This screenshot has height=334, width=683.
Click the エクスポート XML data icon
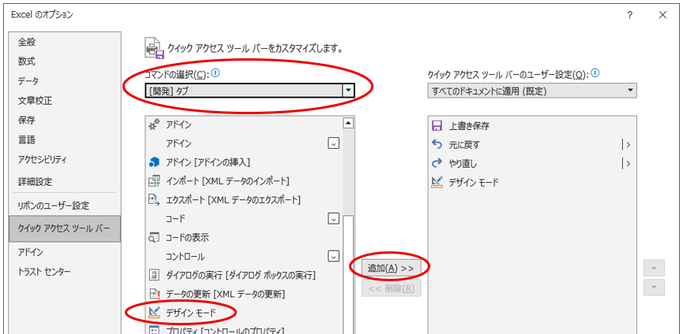[155, 200]
